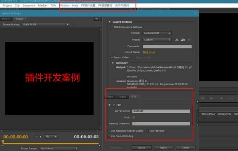Open the PR资源素材 menu
238x151 pixels.
pos(105,6)
